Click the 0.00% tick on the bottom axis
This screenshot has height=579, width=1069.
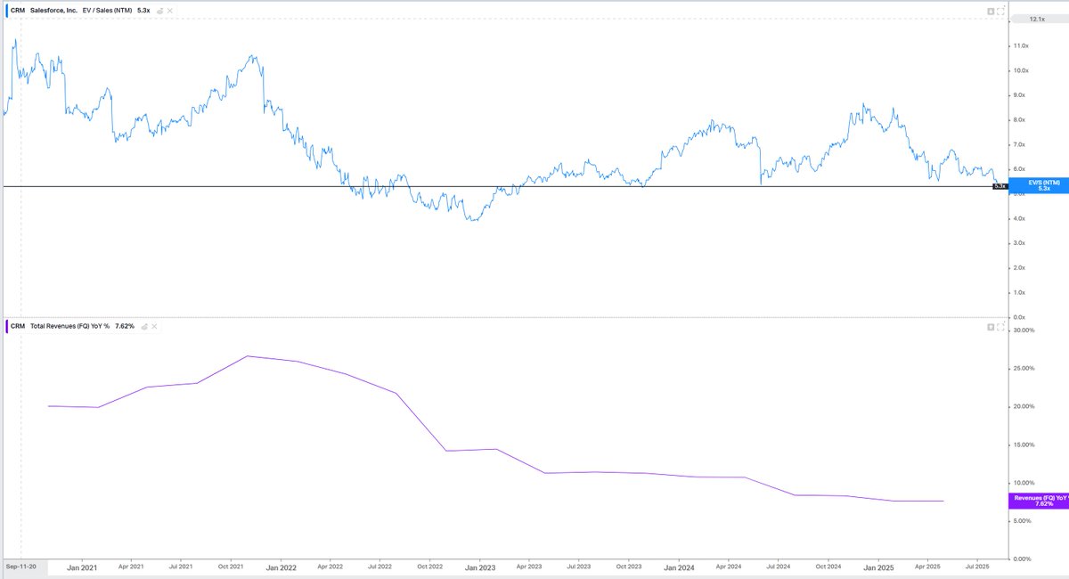tap(1023, 559)
